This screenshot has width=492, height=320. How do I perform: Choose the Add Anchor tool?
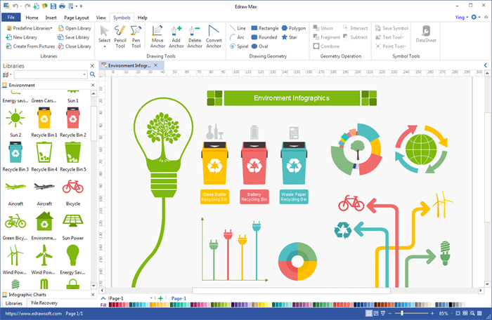(x=176, y=35)
